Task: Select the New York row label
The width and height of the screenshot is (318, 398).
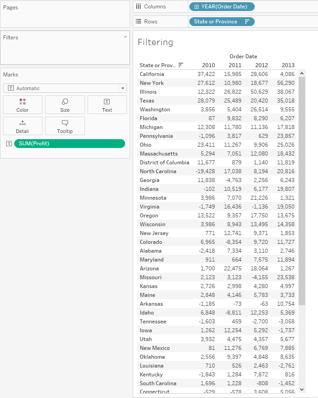Action: point(152,83)
